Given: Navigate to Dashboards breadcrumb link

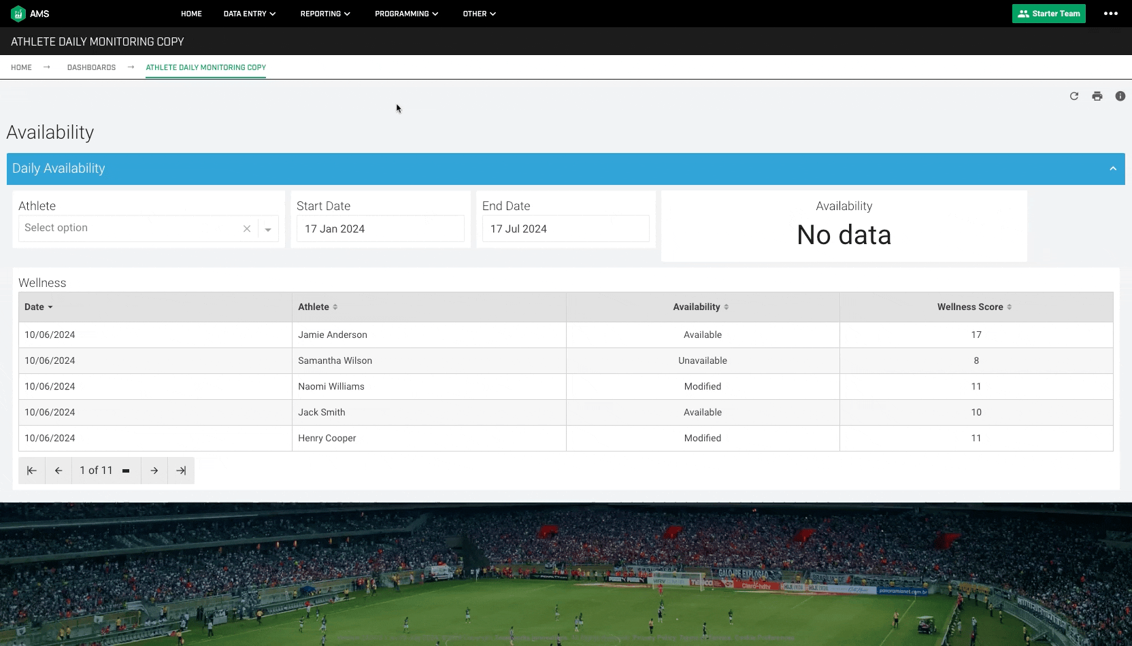Looking at the screenshot, I should pyautogui.click(x=91, y=67).
